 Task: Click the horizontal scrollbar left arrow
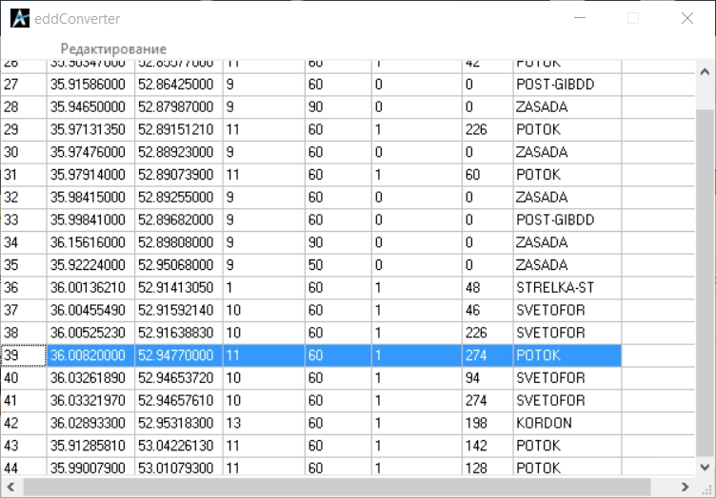pos(10,487)
